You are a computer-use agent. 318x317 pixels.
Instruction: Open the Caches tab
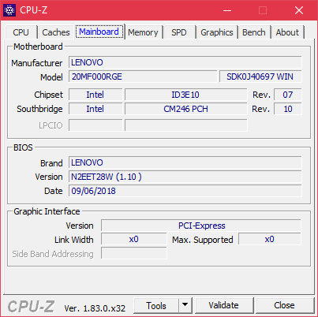pos(56,32)
